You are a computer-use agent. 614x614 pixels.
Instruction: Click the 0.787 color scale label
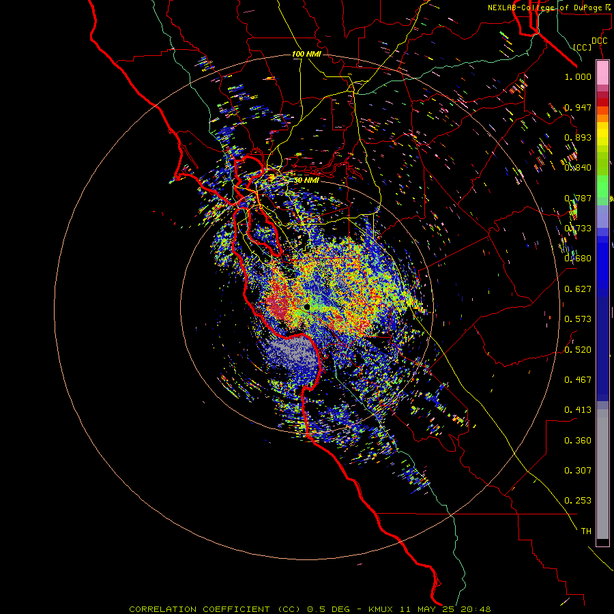578,198
